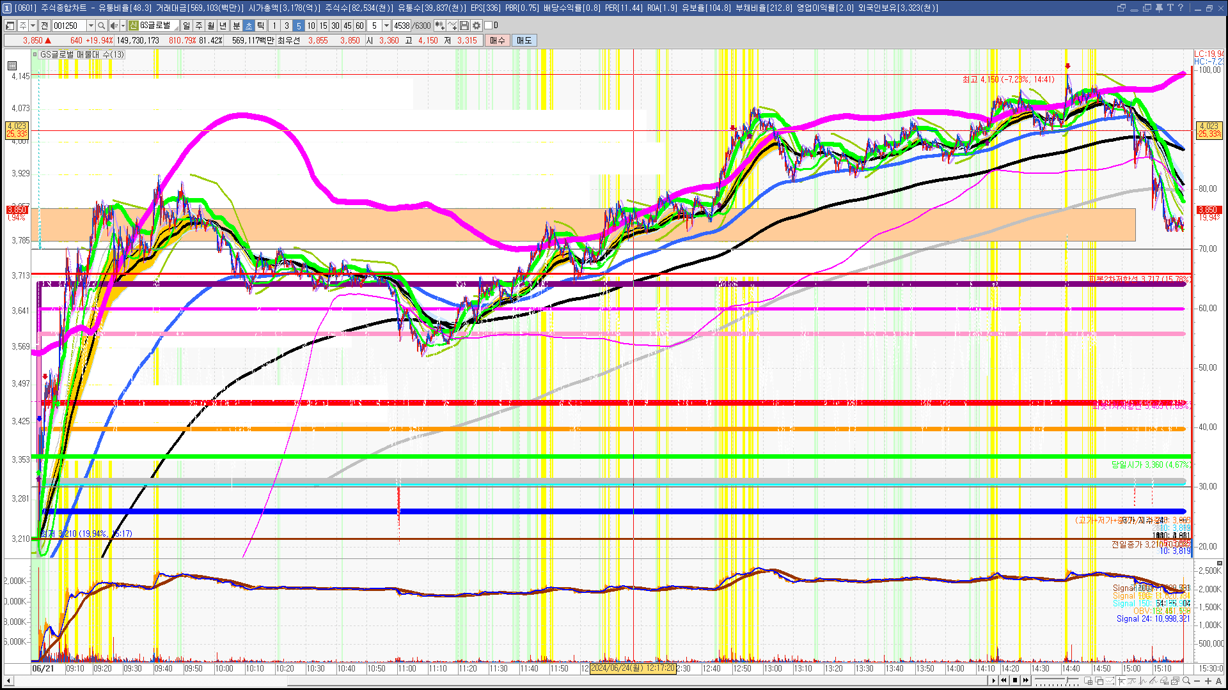This screenshot has width=1228, height=690.
Task: Click the stock search magnifier icon
Action: tap(101, 26)
